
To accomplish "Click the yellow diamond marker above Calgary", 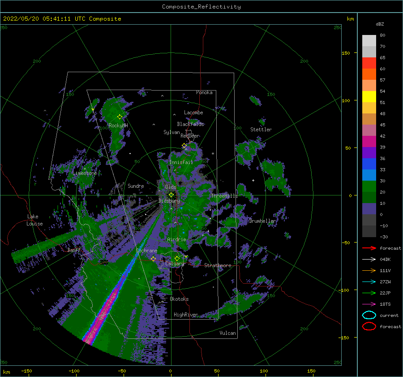I will click(177, 258).
